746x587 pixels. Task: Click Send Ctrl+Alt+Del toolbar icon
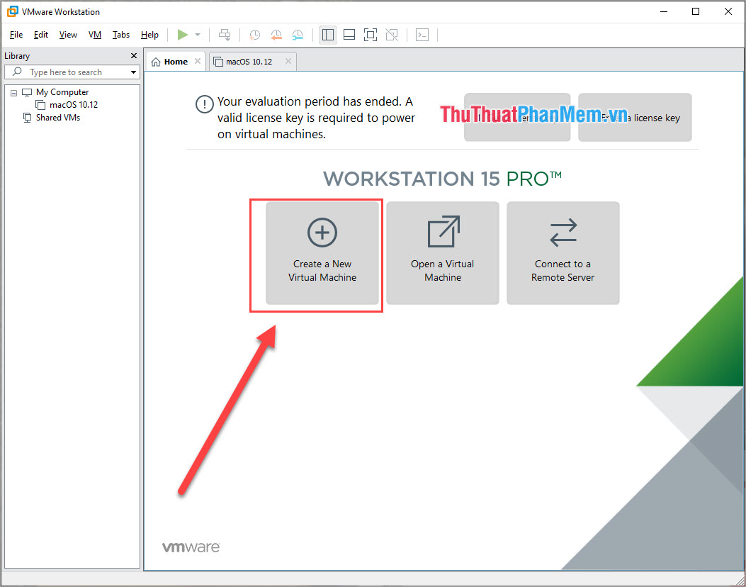pyautogui.click(x=225, y=35)
